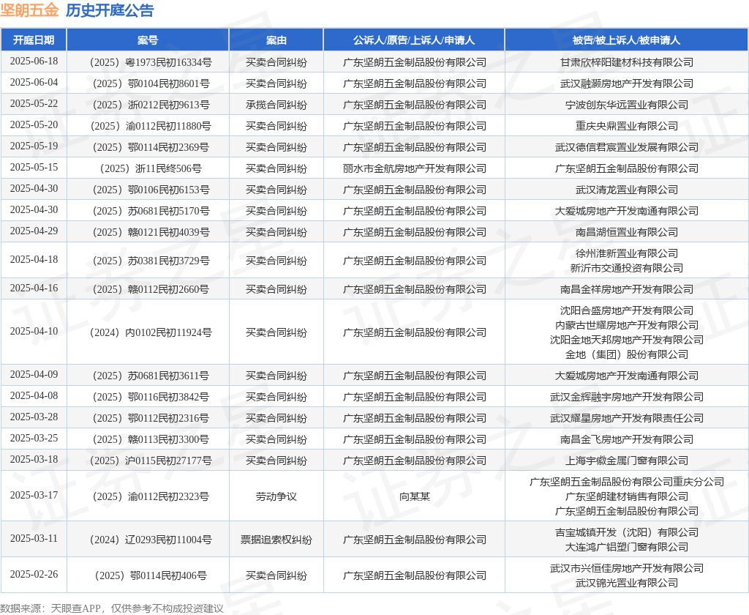Click date cell 2025-06-04
The width and height of the screenshot is (749, 615).
34,82
